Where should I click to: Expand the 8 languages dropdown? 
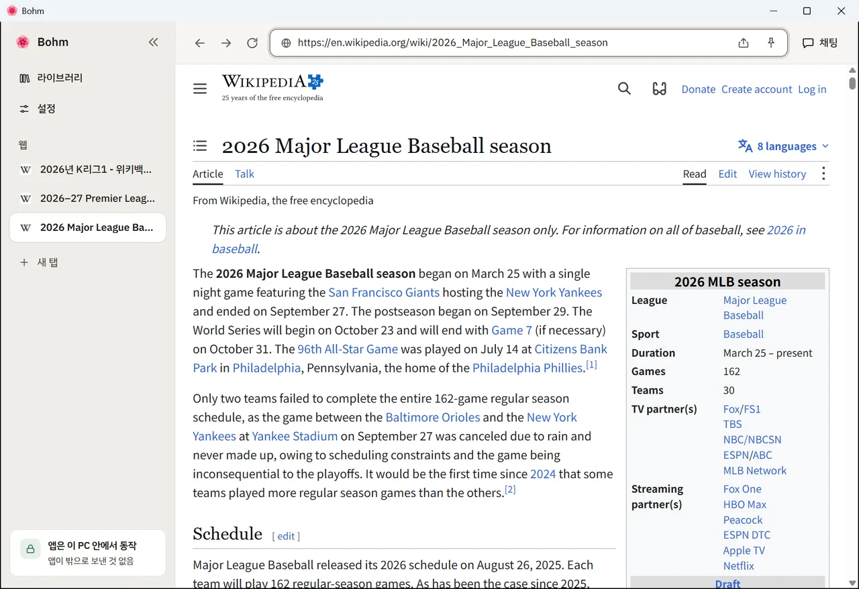click(783, 146)
